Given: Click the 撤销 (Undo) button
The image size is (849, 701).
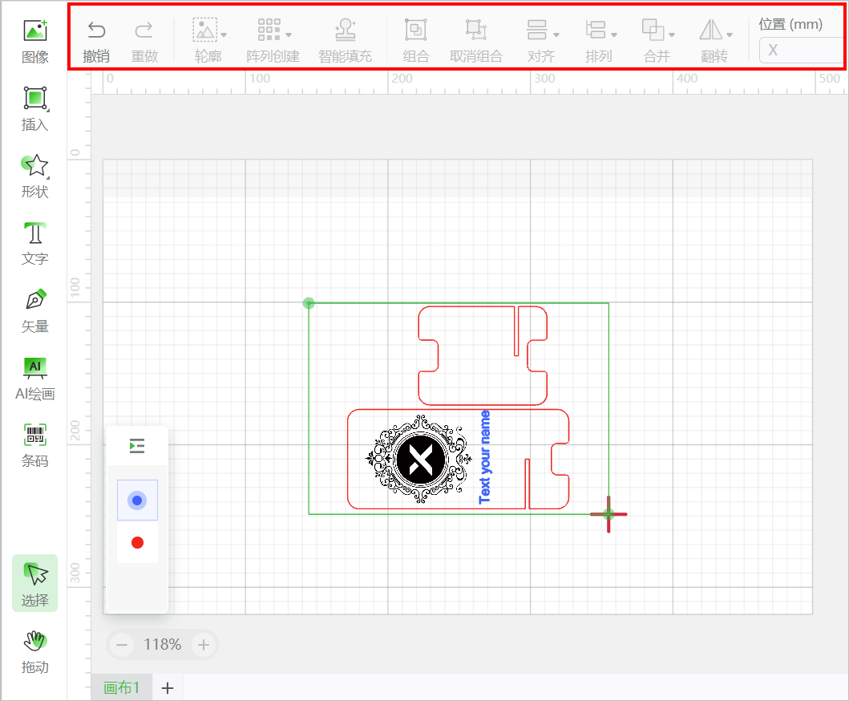Looking at the screenshot, I should pos(96,42).
